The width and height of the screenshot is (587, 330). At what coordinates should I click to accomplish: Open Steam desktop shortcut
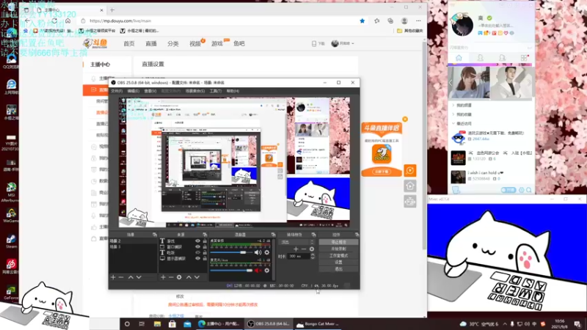11,242
